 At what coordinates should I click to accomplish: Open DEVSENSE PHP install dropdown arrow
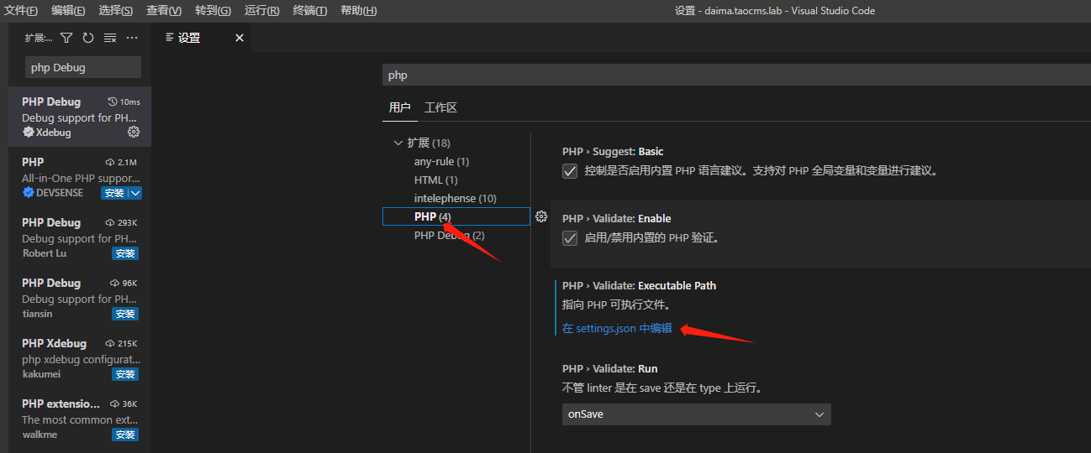pyautogui.click(x=134, y=193)
